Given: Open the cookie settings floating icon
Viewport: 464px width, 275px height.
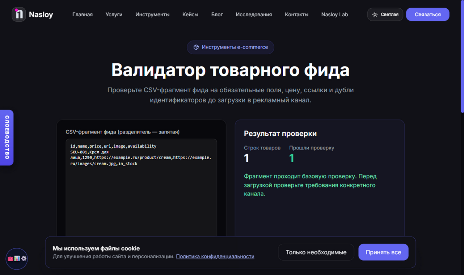Looking at the screenshot, I should click(17, 259).
